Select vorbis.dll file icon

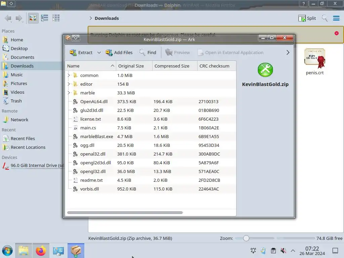75,189
